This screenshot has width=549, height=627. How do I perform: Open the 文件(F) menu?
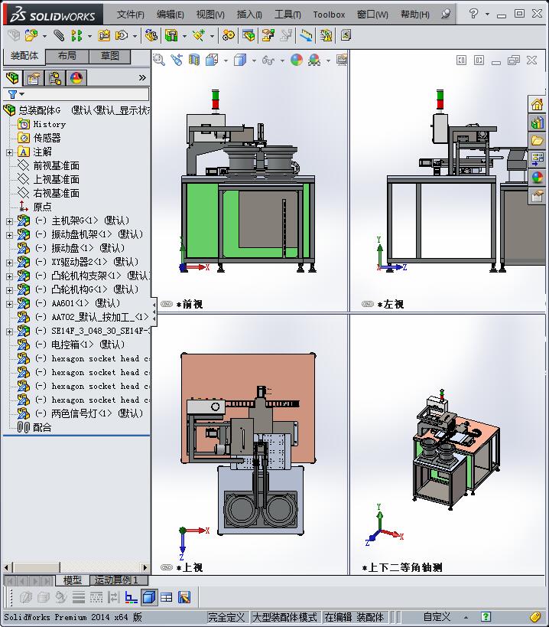tap(130, 15)
